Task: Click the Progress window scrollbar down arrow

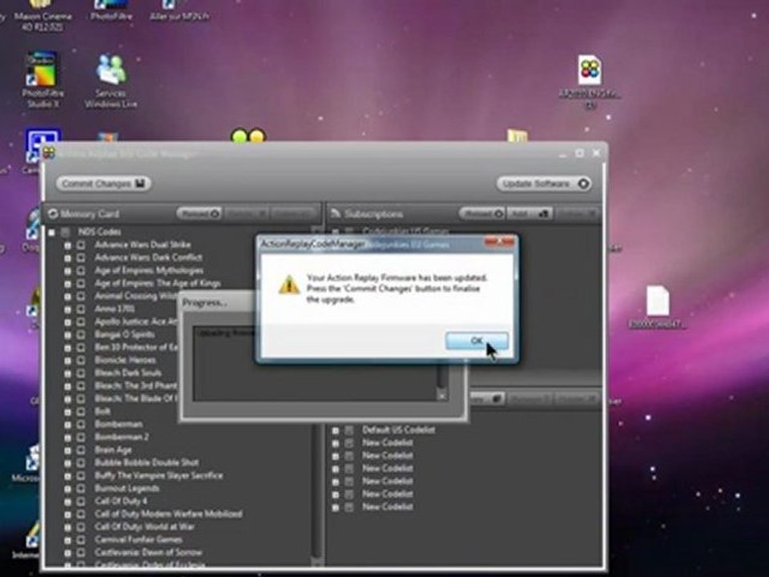Action: pos(442,395)
